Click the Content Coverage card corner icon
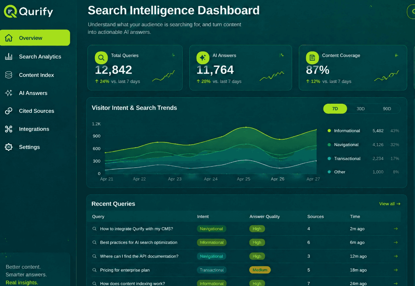This screenshot has width=415, height=286. (x=396, y=55)
